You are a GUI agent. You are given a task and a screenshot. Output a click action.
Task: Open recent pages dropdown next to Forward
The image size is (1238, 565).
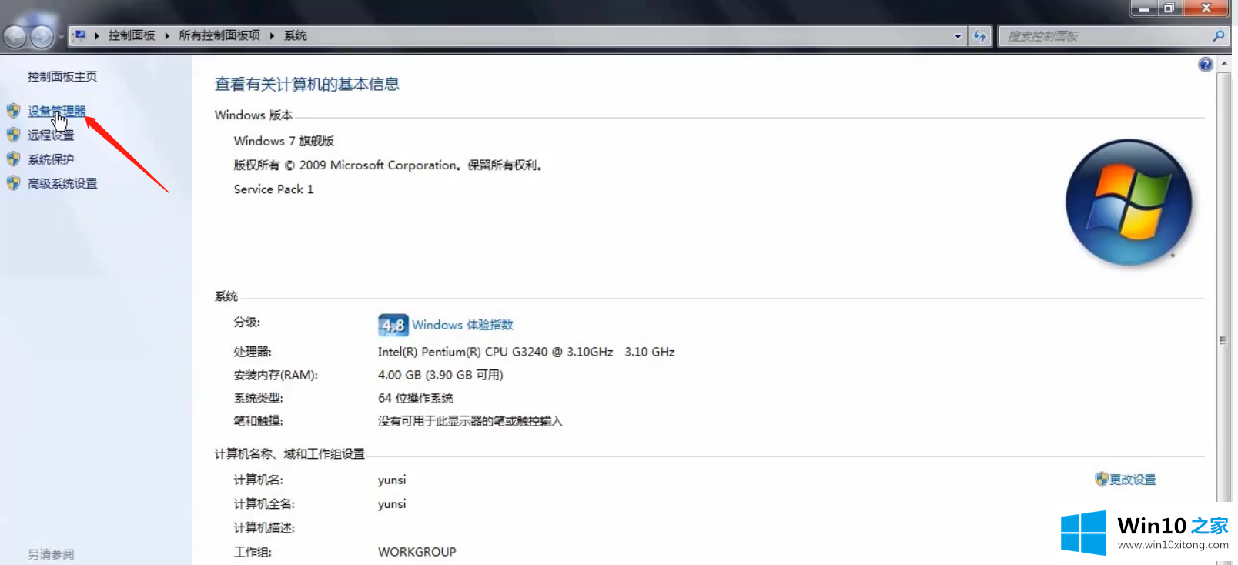click(x=61, y=37)
